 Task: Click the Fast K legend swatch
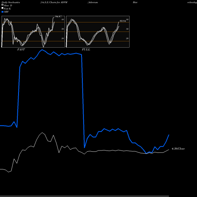pos(2,8)
